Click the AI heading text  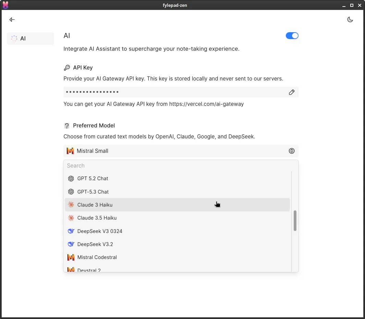(67, 36)
